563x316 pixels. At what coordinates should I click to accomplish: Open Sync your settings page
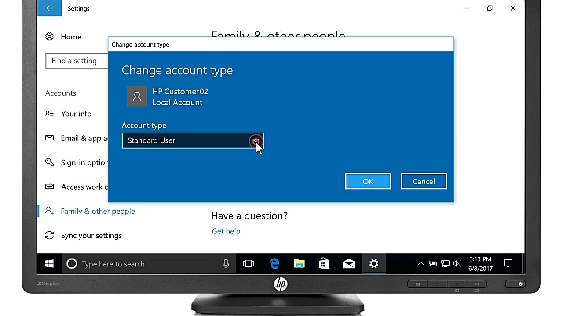(x=91, y=236)
